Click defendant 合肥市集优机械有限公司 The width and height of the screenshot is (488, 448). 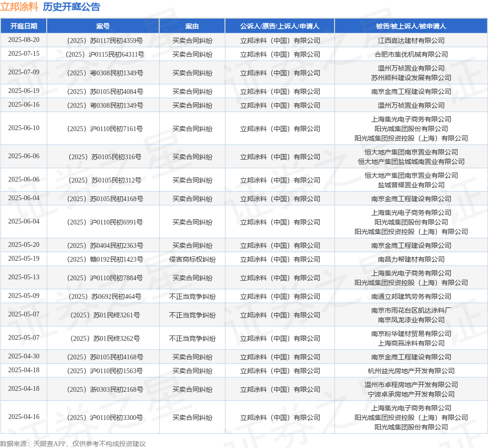[x=411, y=54]
